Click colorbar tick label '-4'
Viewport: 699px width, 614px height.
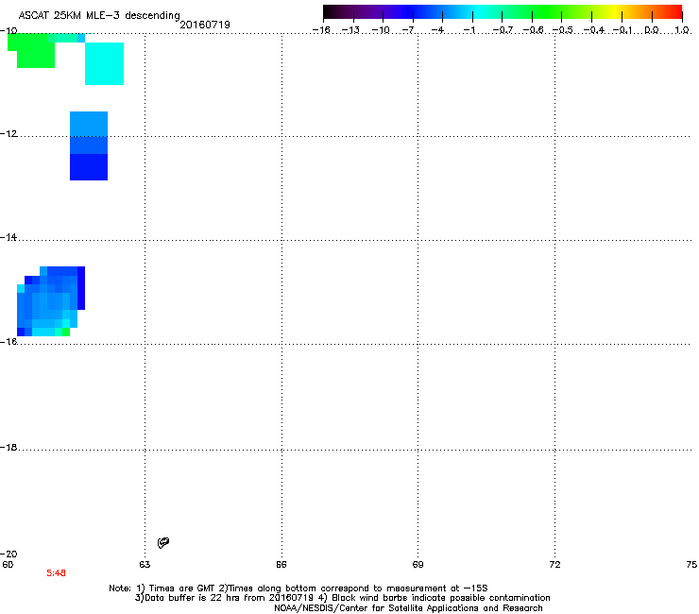(x=437, y=30)
